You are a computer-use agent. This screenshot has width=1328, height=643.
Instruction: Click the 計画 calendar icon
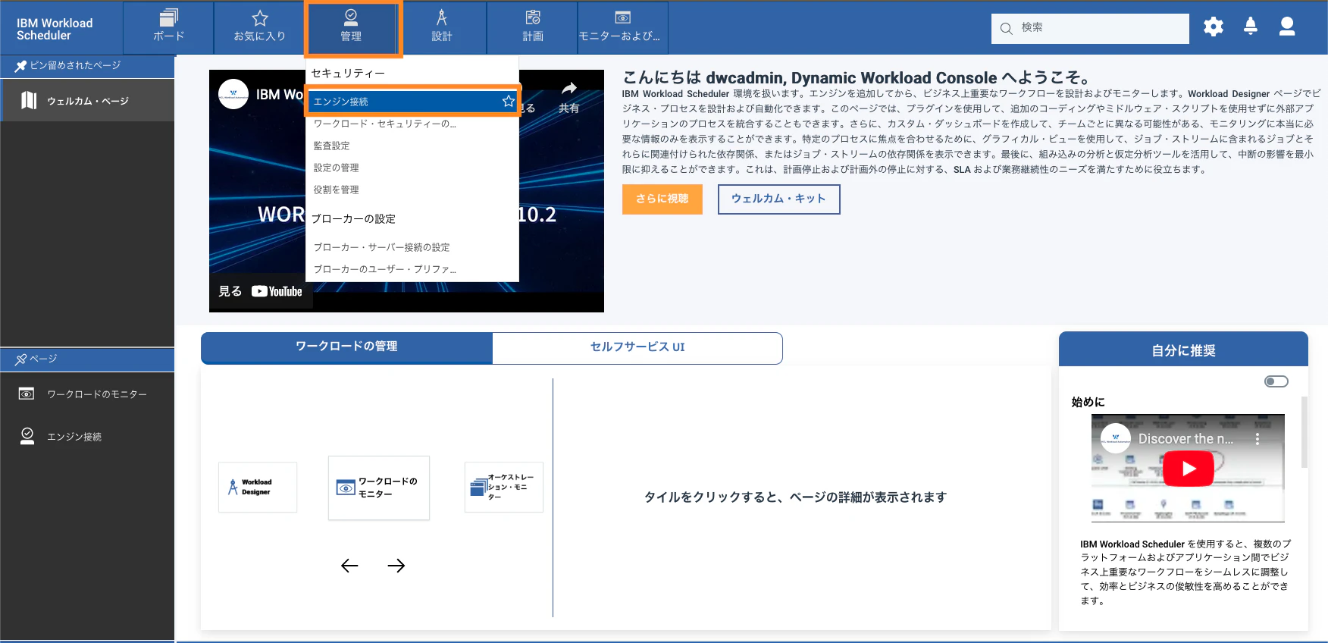point(533,17)
